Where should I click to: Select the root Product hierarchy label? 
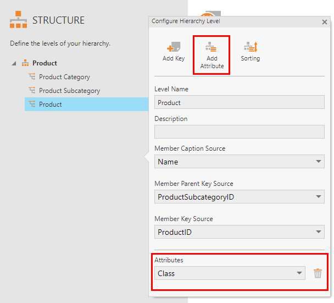pos(44,63)
